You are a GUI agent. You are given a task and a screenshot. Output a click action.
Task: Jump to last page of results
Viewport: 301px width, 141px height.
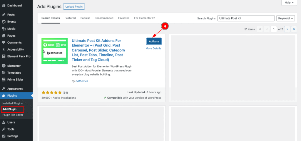(294, 29)
